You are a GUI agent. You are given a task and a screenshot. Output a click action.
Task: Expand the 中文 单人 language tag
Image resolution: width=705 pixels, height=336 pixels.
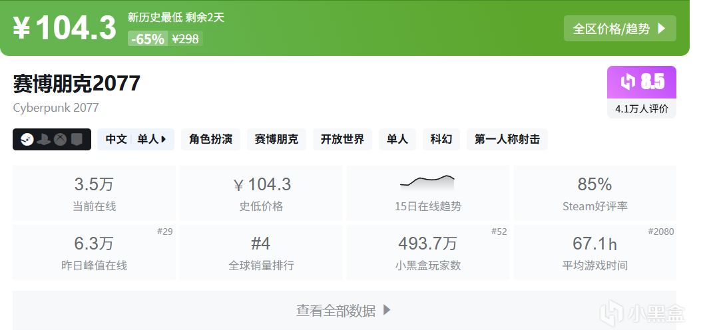pos(136,139)
